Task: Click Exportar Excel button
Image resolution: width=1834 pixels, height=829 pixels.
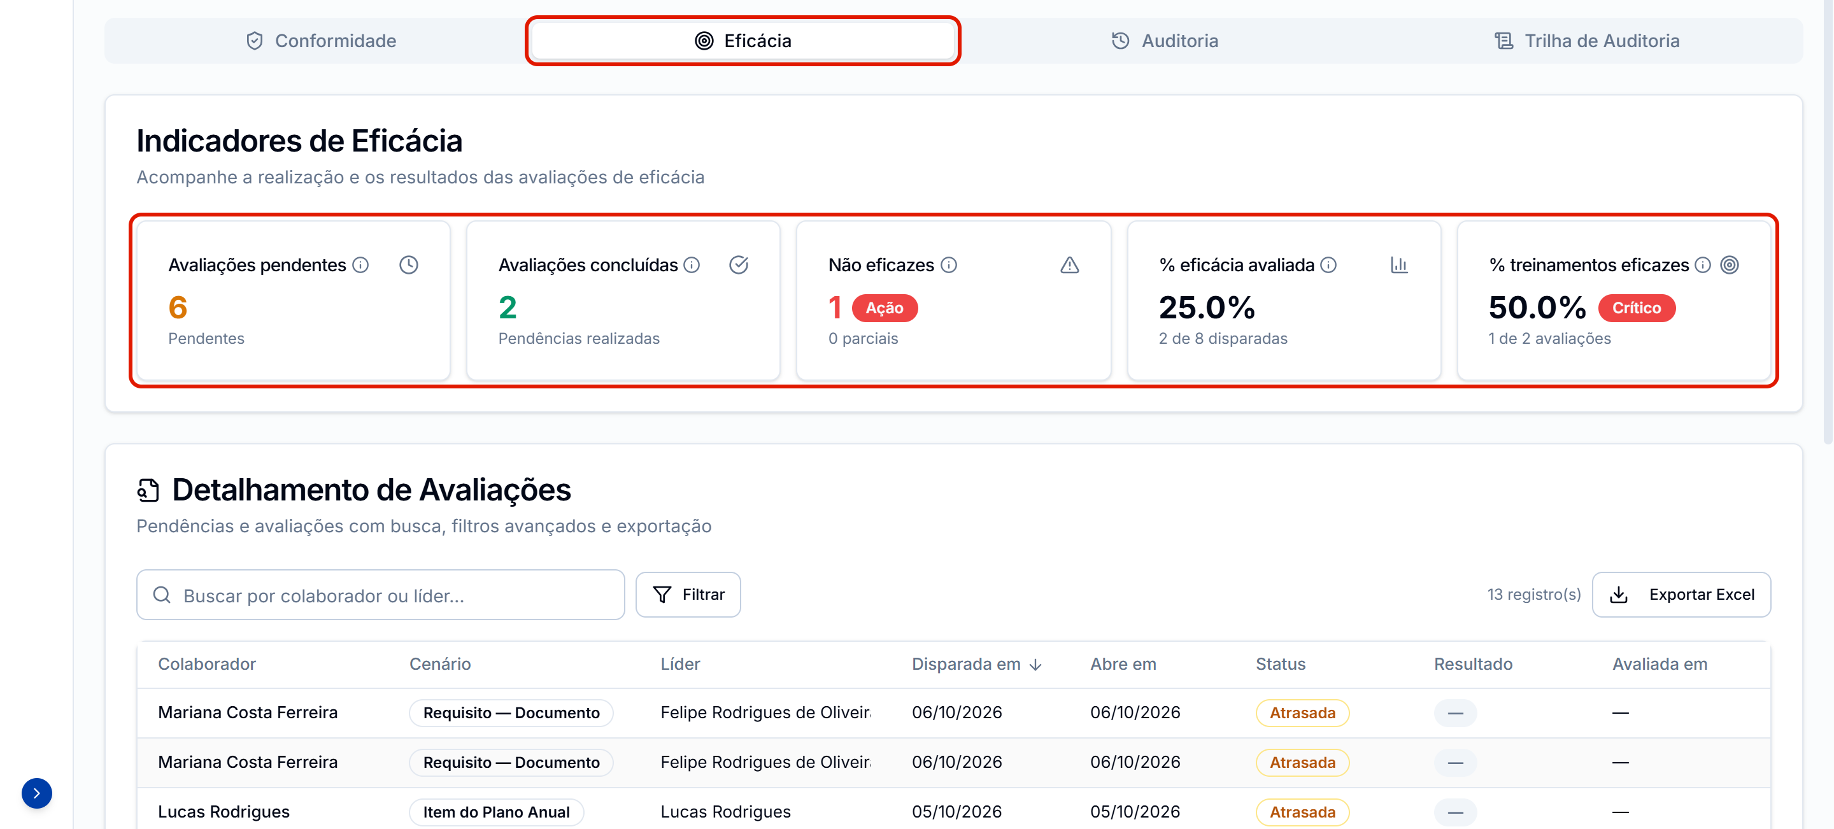Action: [1681, 594]
